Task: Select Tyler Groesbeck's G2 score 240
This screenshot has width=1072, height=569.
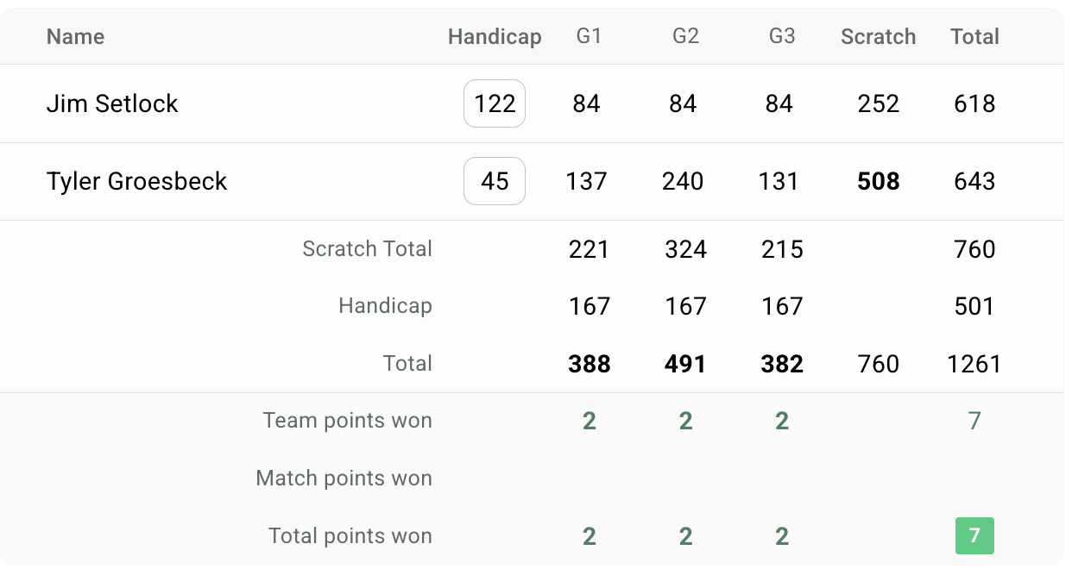Action: (x=683, y=181)
